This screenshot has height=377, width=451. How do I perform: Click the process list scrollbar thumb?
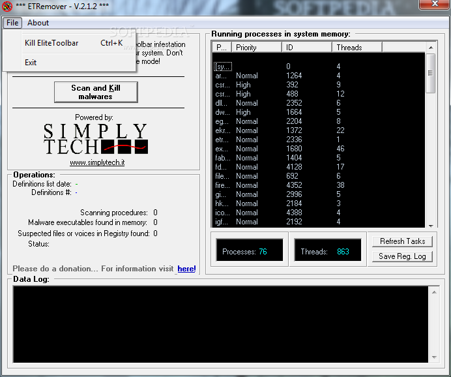point(431,73)
